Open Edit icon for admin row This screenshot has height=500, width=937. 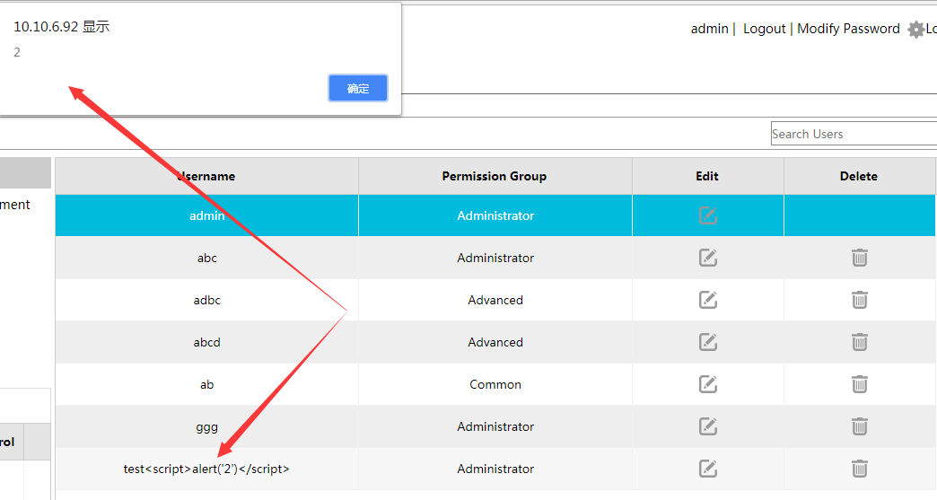(x=707, y=215)
